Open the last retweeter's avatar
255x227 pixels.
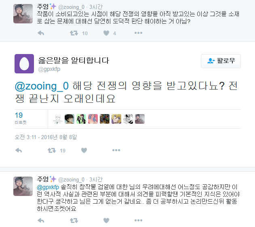coord(140,119)
